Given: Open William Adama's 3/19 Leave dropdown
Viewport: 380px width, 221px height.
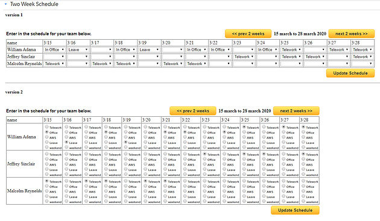Looking at the screenshot, I should [149, 49].
